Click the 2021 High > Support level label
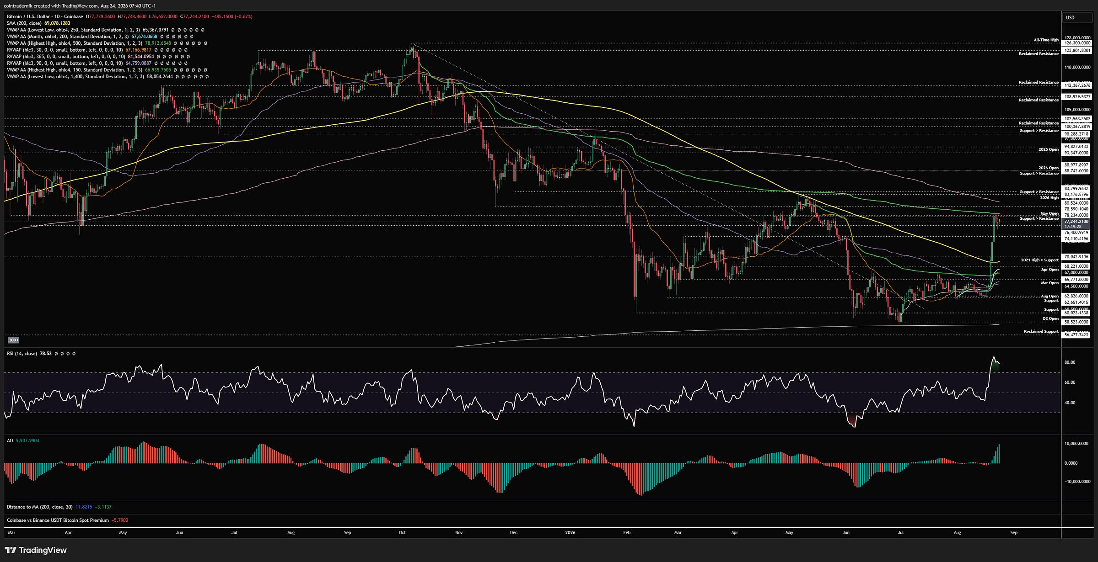Screen dimensions: 1098x562 pyautogui.click(x=1040, y=260)
